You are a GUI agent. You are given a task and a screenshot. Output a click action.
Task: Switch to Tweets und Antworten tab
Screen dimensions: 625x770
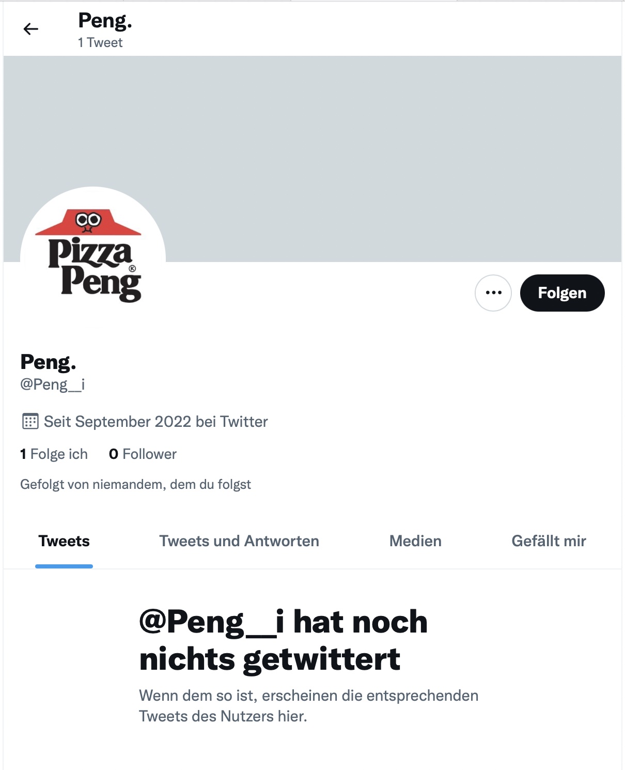239,541
